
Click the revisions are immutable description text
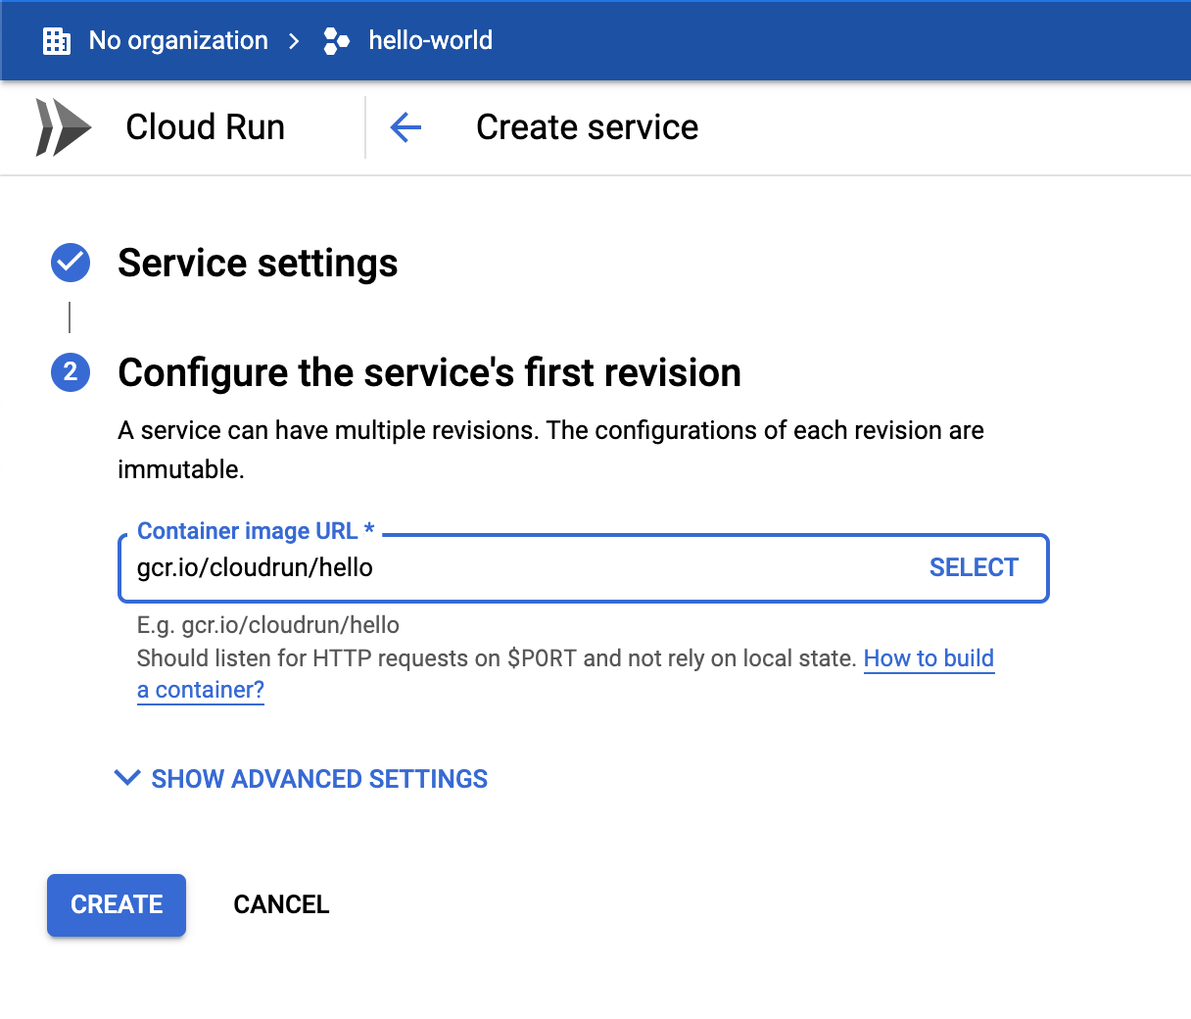[x=550, y=450]
